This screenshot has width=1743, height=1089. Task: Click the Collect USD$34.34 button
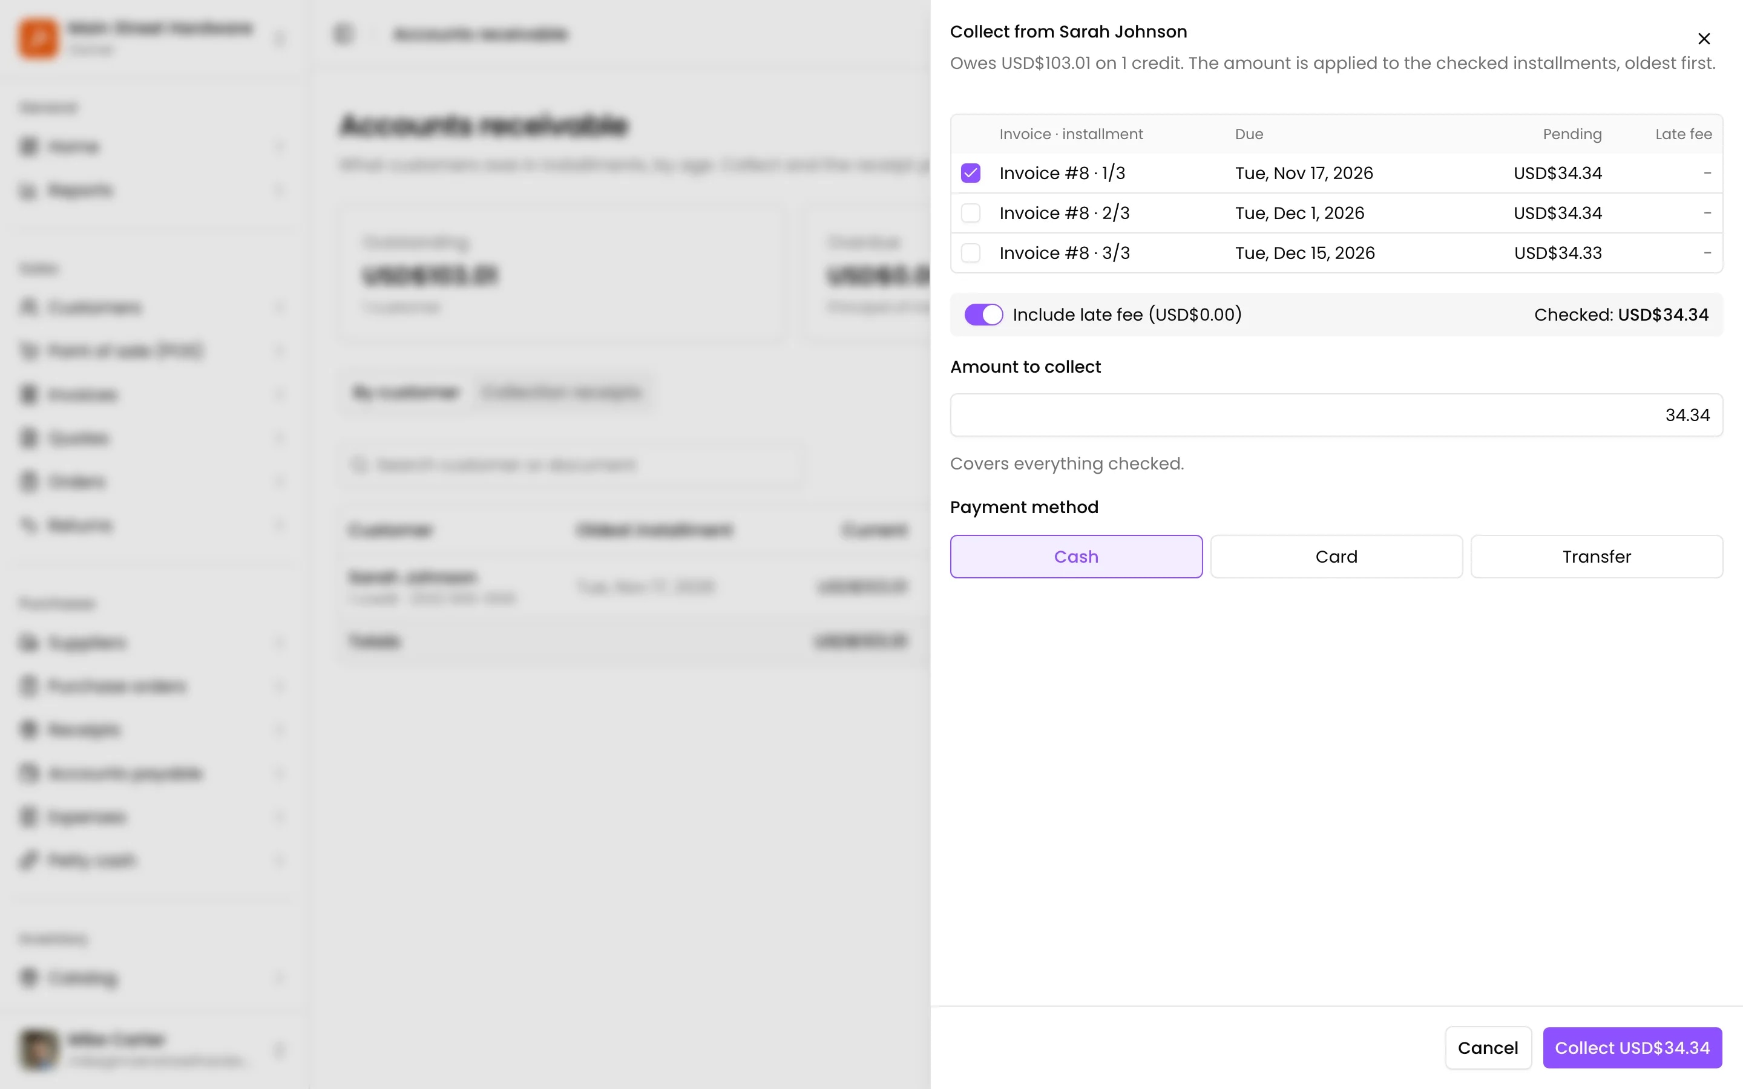pyautogui.click(x=1632, y=1048)
